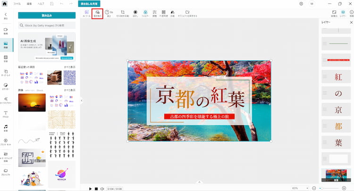Open the Overlay sidebar category
The height and width of the screenshot is (191, 354).
coord(6,73)
